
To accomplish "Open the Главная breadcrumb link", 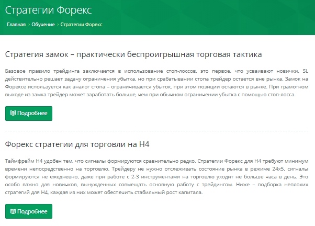I will coord(16,25).
